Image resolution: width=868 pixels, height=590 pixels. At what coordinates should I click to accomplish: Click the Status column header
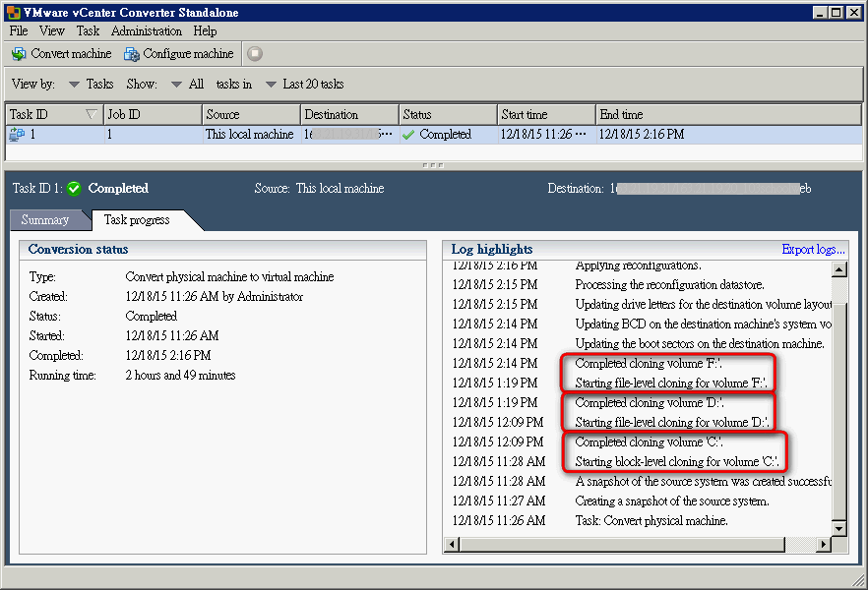(448, 114)
